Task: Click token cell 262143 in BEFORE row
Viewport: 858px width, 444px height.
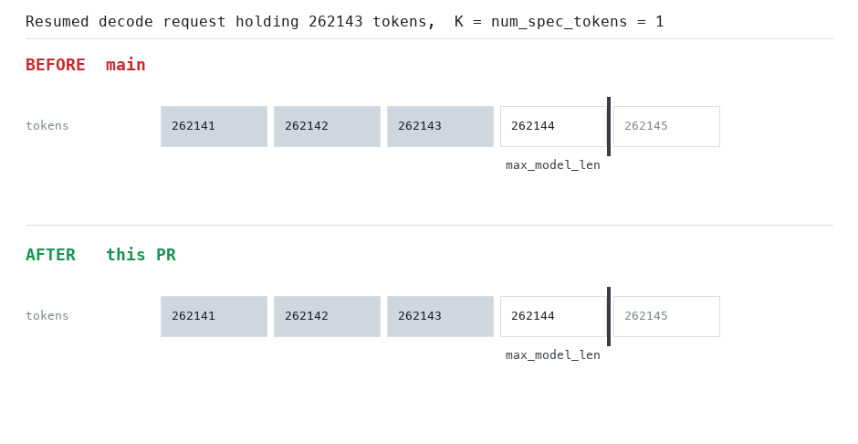Action: point(441,126)
